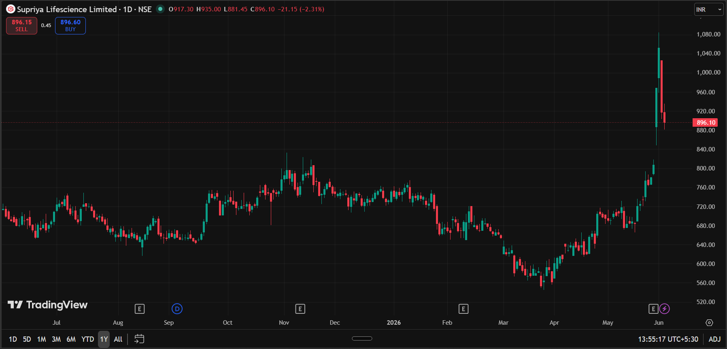Click the 520.00 price axis label
727x349 pixels.
706,302
